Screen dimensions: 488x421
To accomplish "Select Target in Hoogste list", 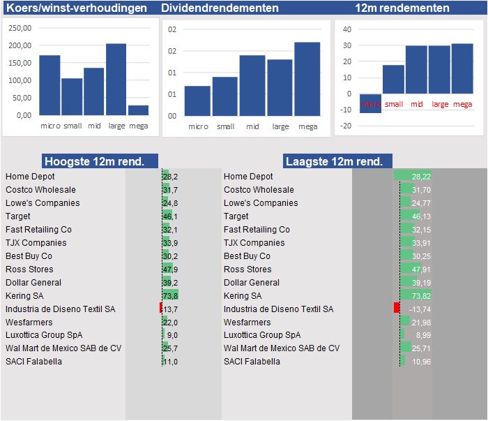I will [17, 216].
